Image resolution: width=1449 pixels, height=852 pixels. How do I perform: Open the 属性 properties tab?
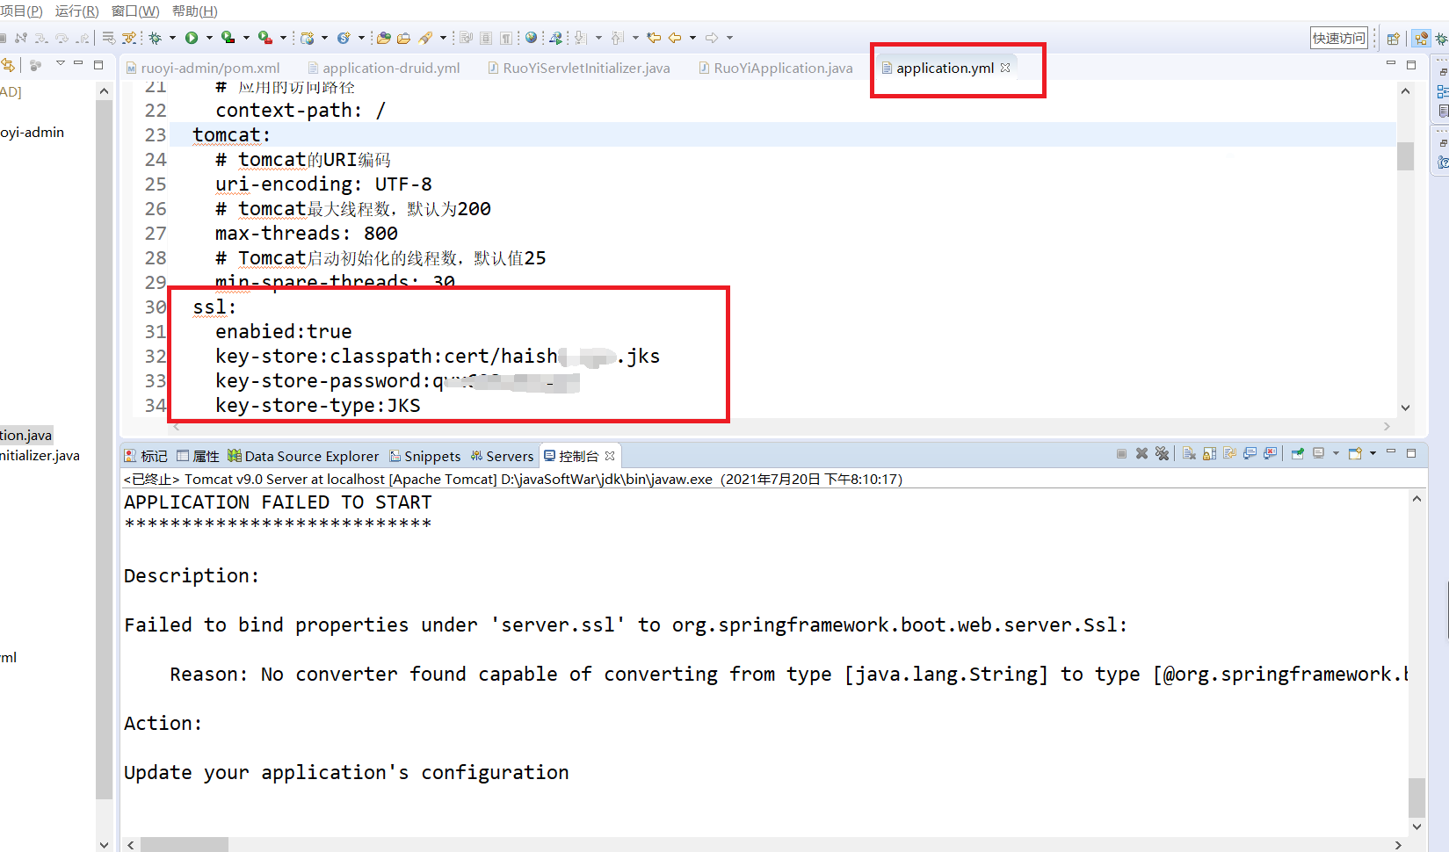(198, 456)
